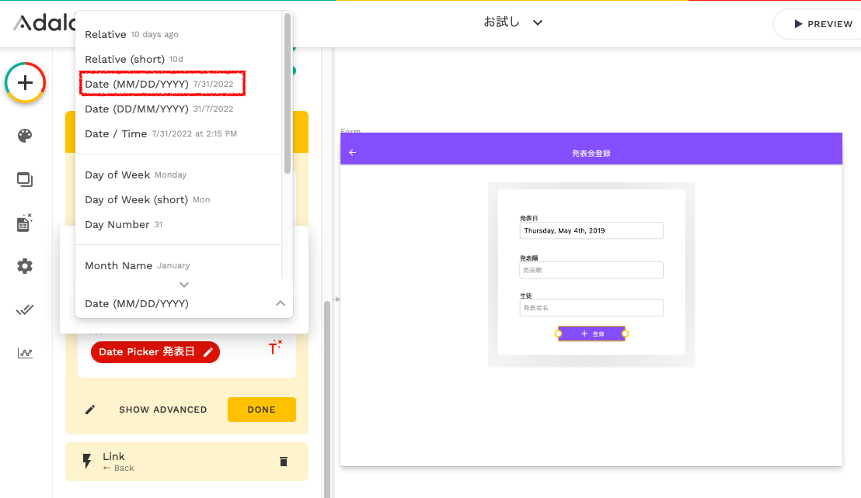861x498 pixels.
Task: Click the Link Back action row
Action: (x=186, y=462)
